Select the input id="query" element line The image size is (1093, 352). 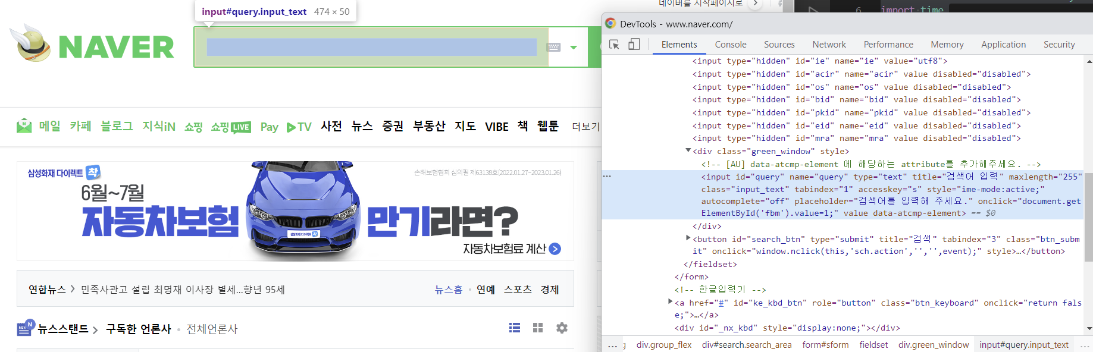pos(844,195)
